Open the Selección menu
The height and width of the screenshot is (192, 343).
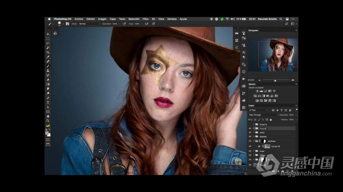point(134,19)
